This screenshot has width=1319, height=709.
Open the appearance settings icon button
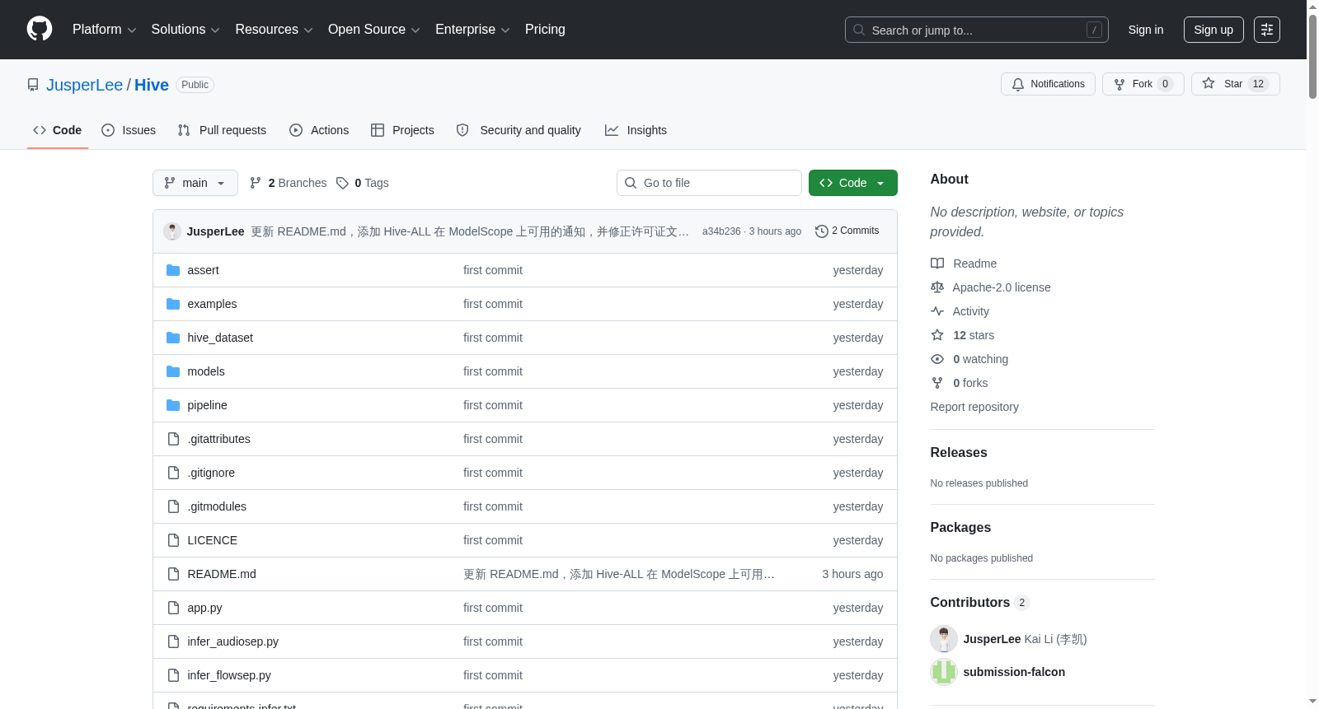[x=1267, y=30]
